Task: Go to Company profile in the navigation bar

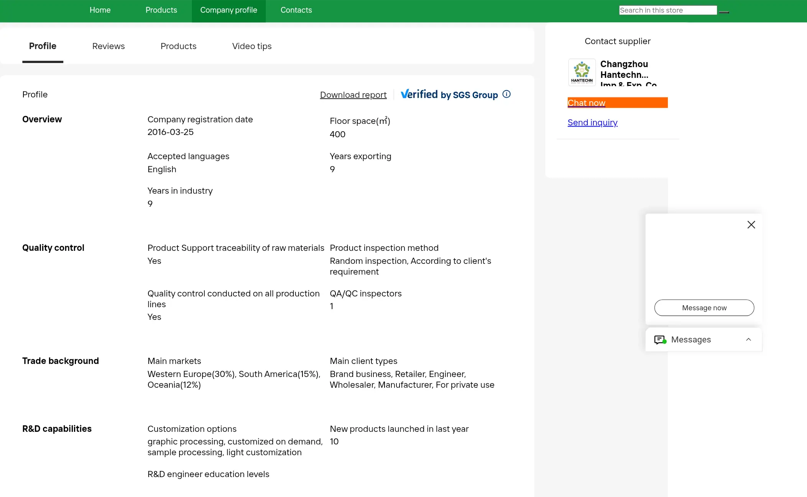Action: [228, 10]
